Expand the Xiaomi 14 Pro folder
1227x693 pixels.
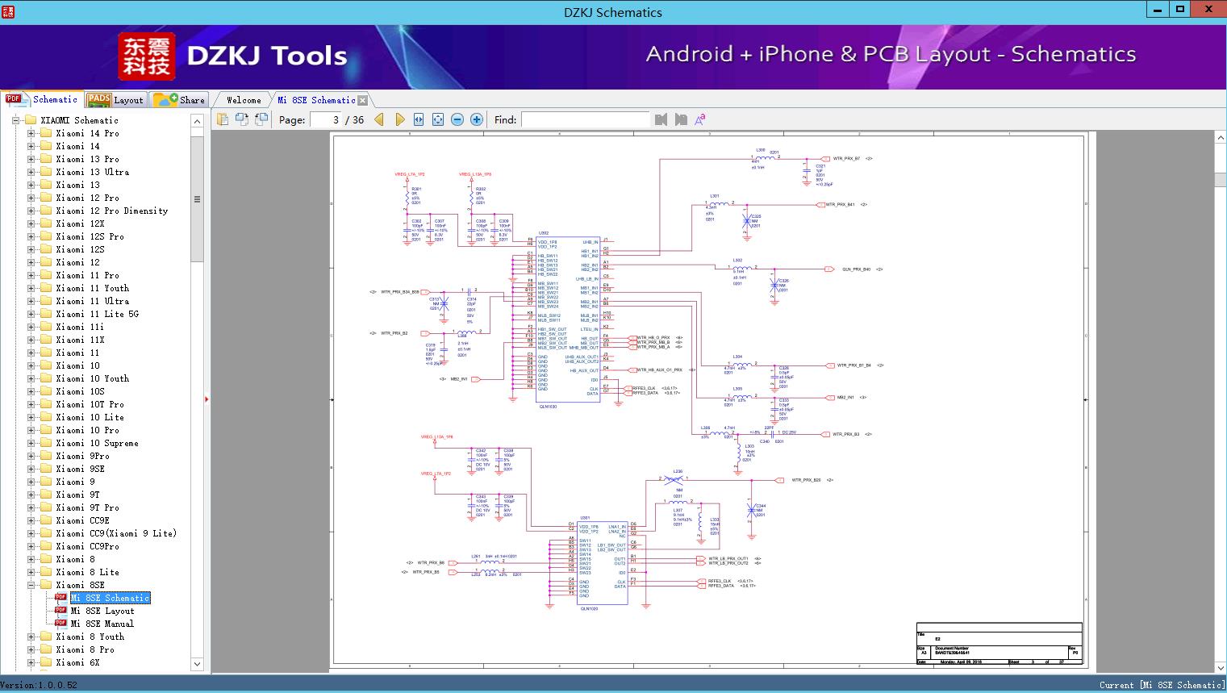point(31,133)
